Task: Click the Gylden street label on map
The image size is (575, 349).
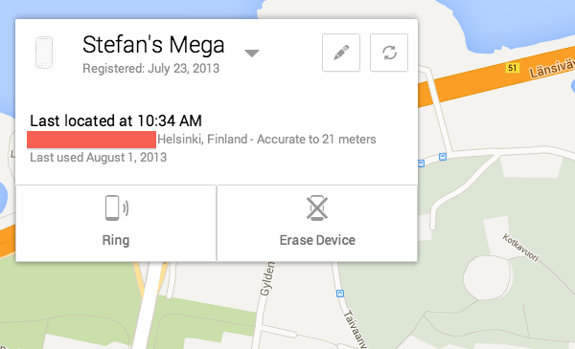Action: point(267,278)
